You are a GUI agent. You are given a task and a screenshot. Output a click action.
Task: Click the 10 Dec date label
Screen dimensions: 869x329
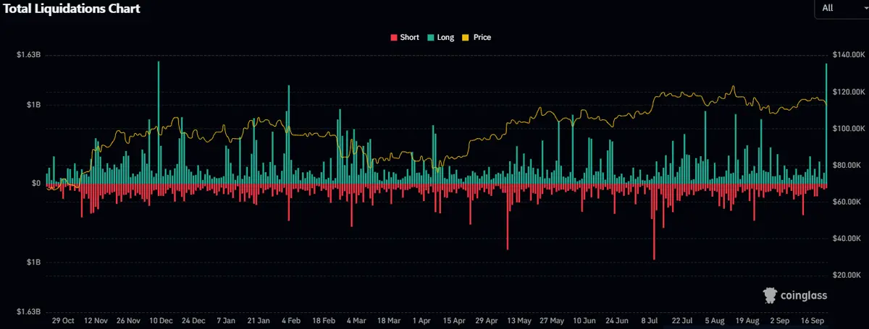161,320
